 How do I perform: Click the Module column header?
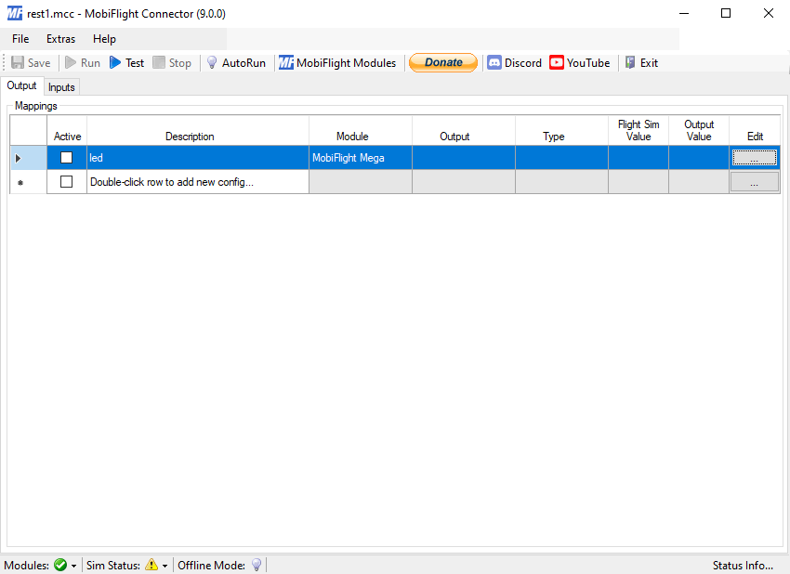pos(361,131)
